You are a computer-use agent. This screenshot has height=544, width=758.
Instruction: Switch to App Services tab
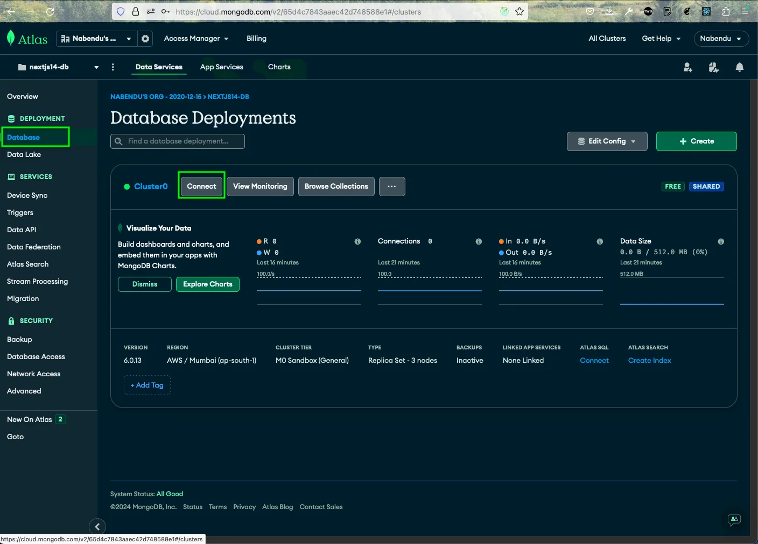pos(222,67)
